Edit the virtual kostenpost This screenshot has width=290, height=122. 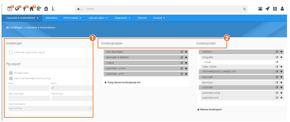[x=277, y=62]
